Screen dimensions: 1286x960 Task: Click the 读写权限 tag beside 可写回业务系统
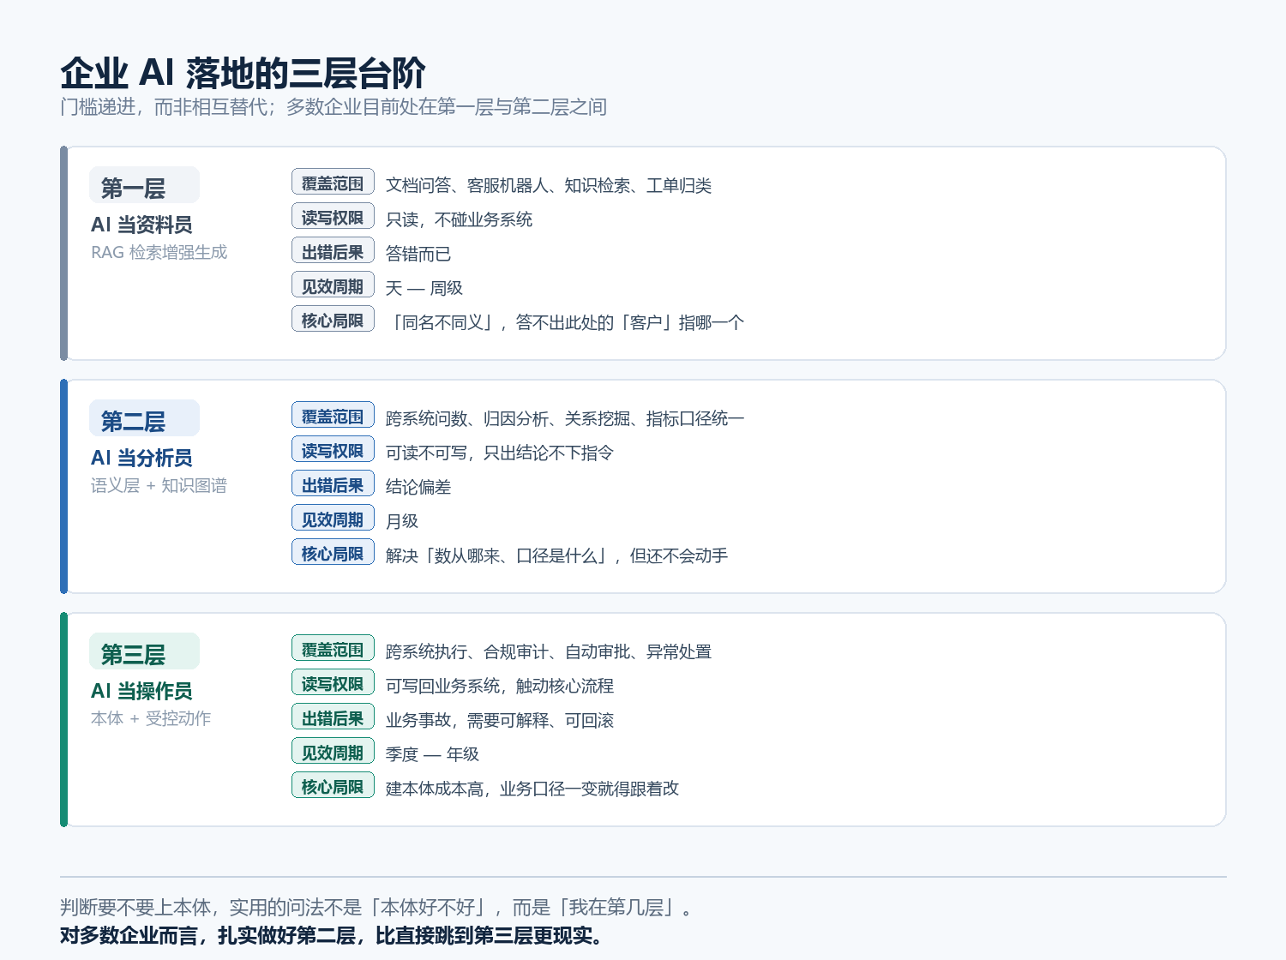click(x=333, y=682)
